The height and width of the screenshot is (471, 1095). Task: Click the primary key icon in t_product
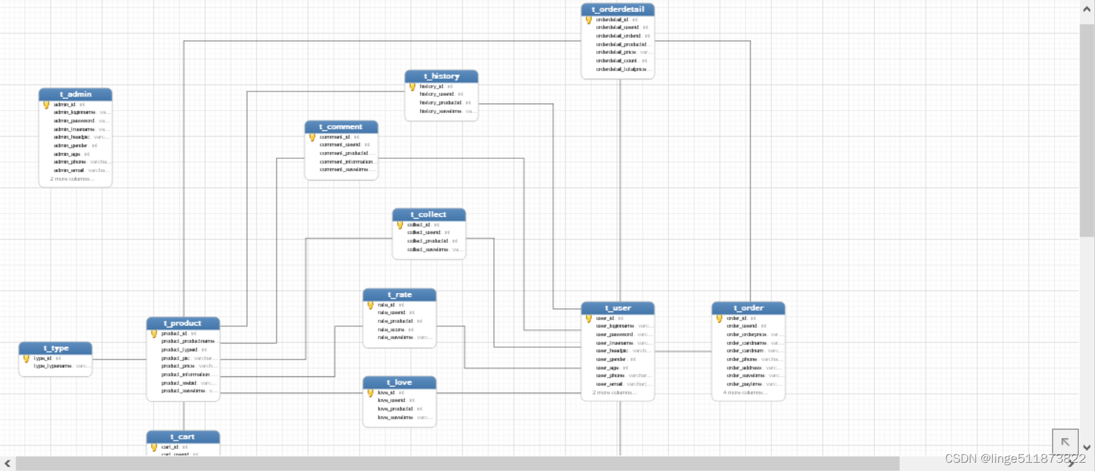(154, 334)
